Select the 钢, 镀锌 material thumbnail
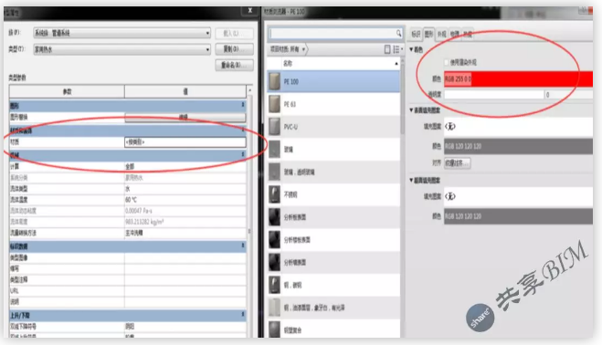602x345 pixels. click(x=274, y=285)
